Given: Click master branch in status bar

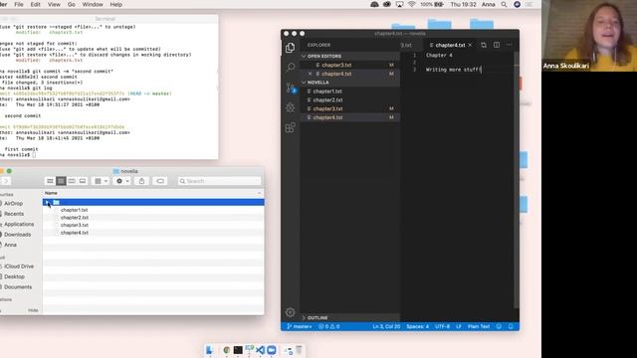Looking at the screenshot, I should (300, 326).
